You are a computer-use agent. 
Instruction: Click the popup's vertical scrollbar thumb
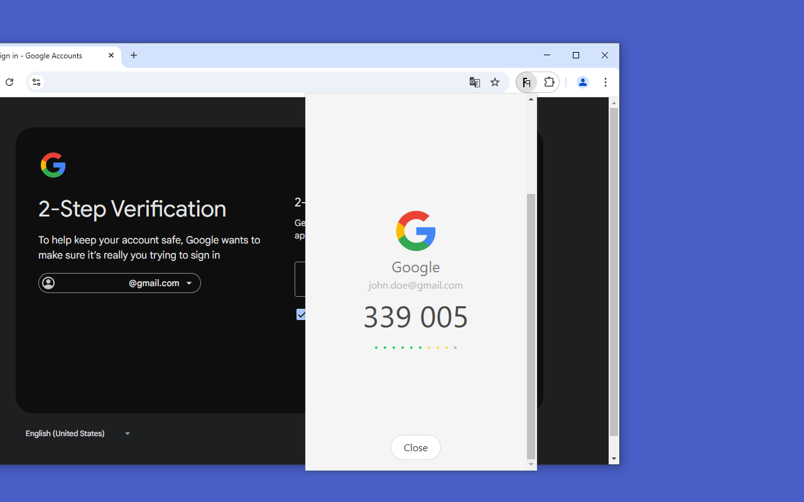[531, 326]
